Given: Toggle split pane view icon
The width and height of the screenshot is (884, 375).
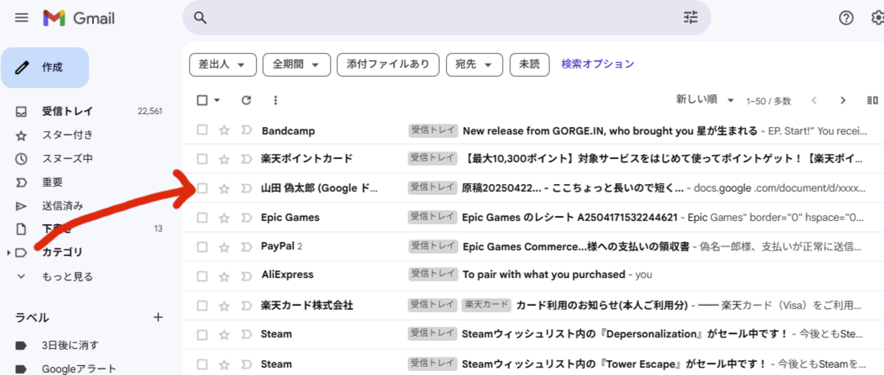Looking at the screenshot, I should point(872,101).
